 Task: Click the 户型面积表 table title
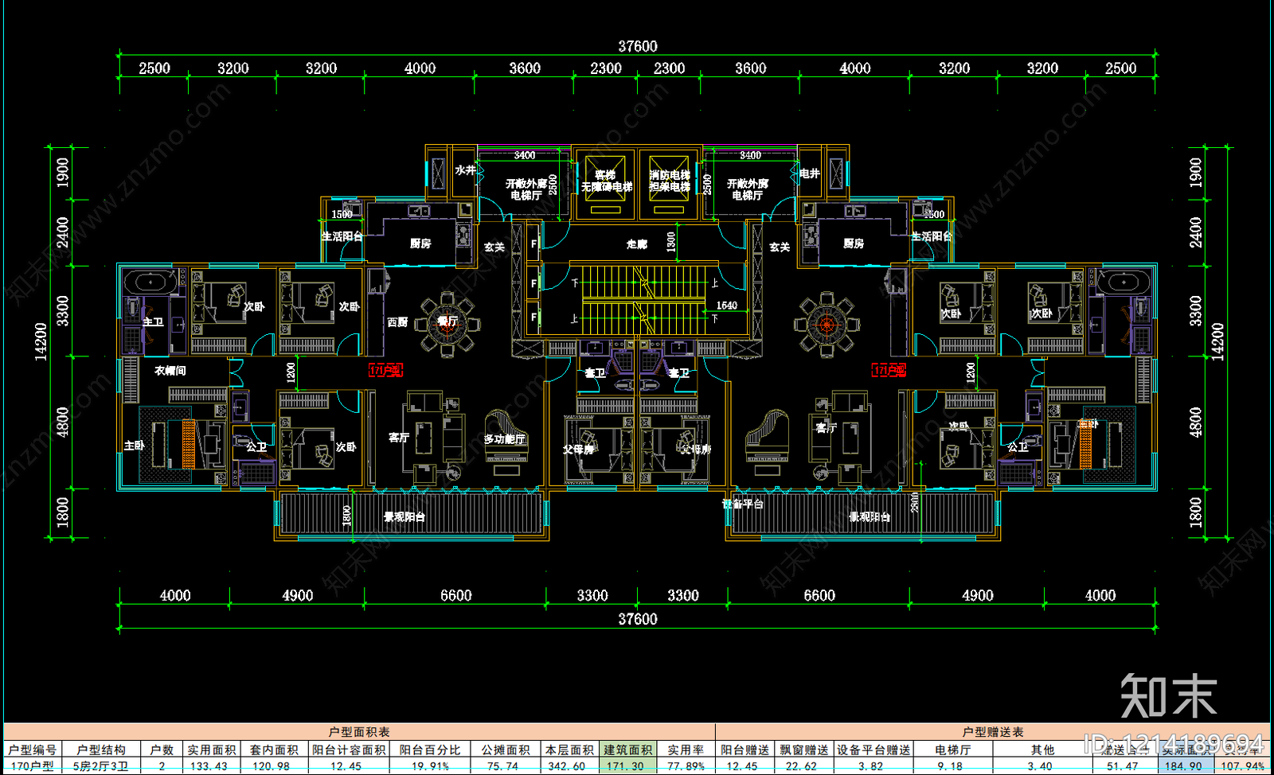359,732
